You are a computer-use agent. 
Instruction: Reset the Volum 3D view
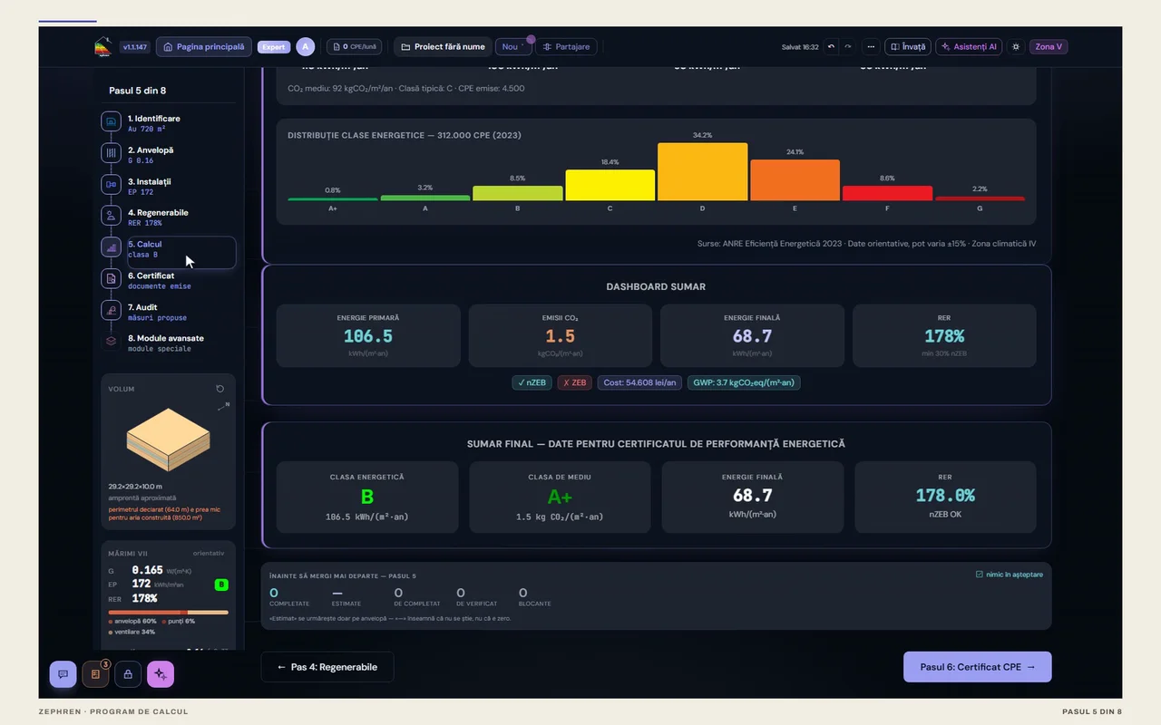[x=220, y=389]
